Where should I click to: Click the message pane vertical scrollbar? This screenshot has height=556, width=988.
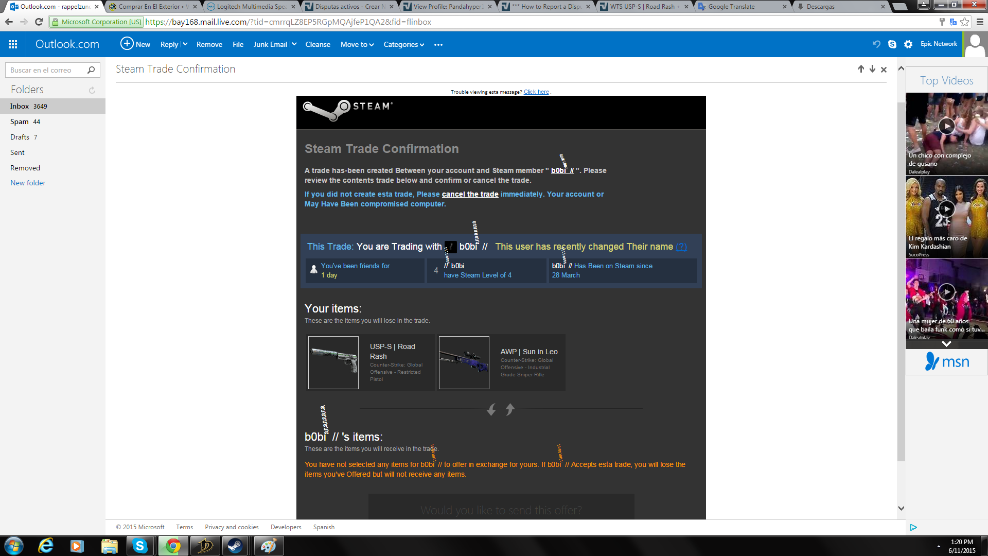[901, 282]
